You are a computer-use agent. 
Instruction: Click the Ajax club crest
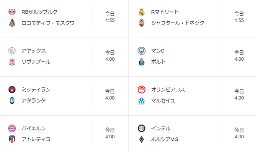coord(12,51)
